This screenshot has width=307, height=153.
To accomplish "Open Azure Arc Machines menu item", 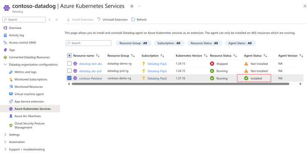I will (27, 116).
